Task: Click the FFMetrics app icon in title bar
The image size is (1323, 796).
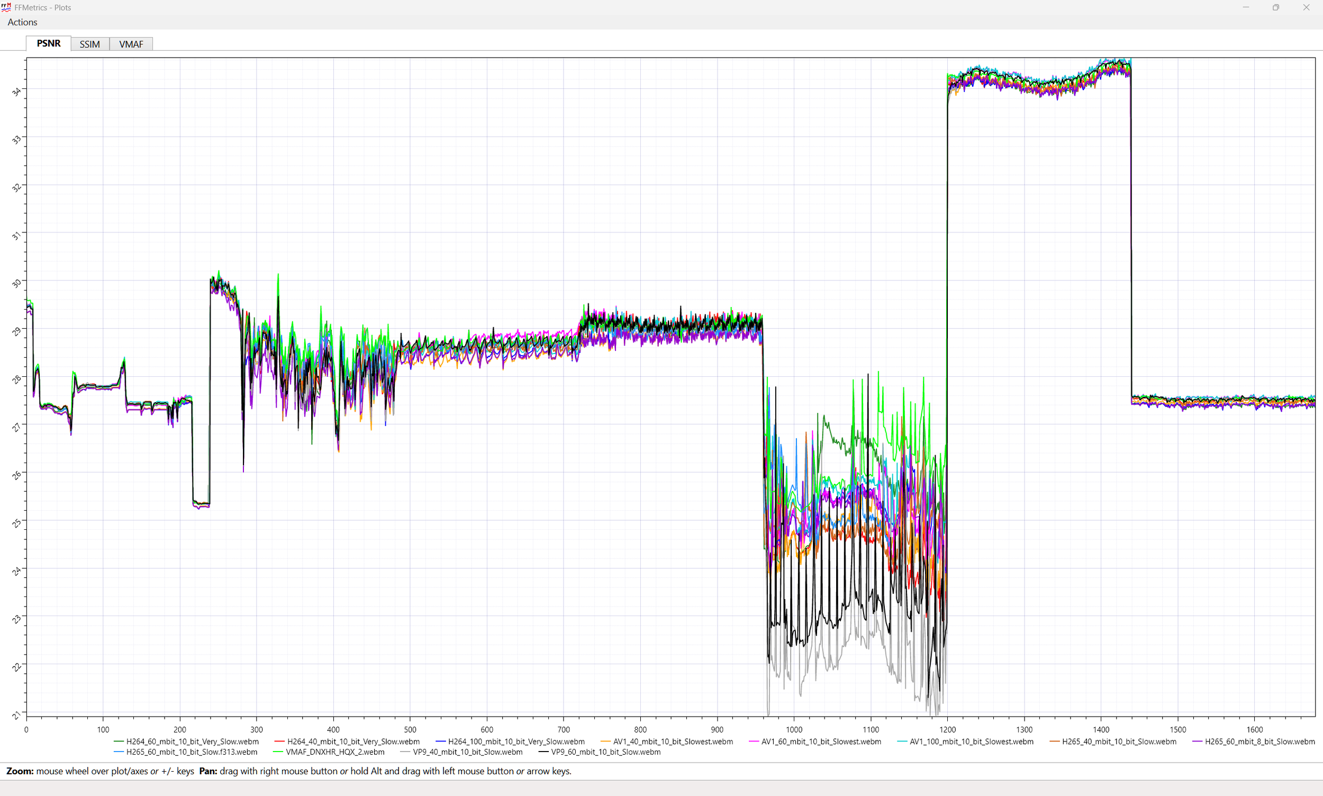Action: (x=6, y=7)
